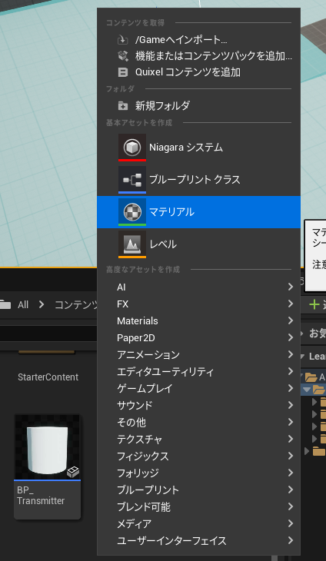The image size is (326, 561).
Task: Create a ブループリント クラス asset
Action: (198, 180)
